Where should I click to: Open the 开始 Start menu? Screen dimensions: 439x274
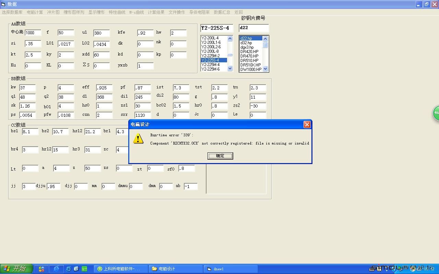click(16, 269)
